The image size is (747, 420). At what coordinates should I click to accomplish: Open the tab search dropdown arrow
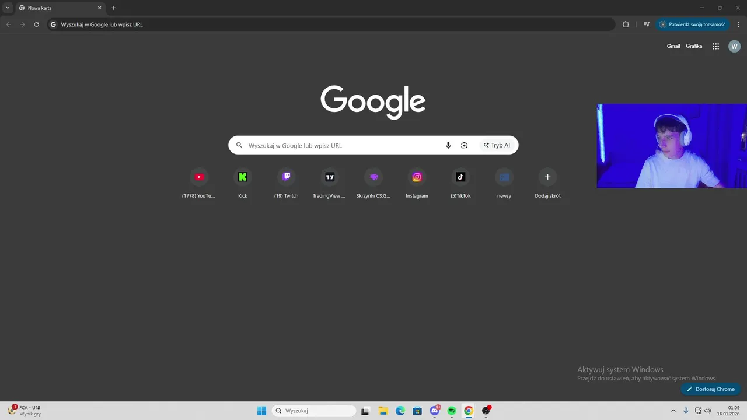pos(8,8)
